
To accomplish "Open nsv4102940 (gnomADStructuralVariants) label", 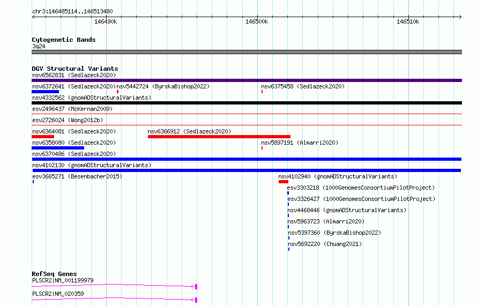I will point(338,176).
